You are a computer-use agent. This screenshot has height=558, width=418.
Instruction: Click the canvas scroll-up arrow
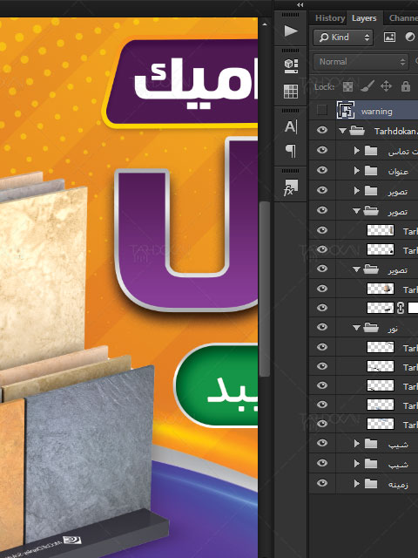pyautogui.click(x=265, y=24)
